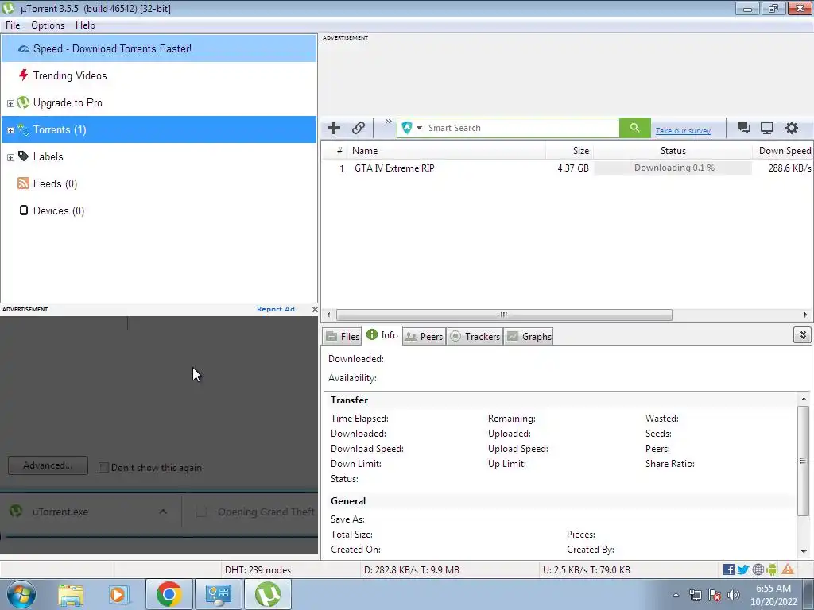
Task: Click the Report Ad link
Action: pyautogui.click(x=276, y=309)
